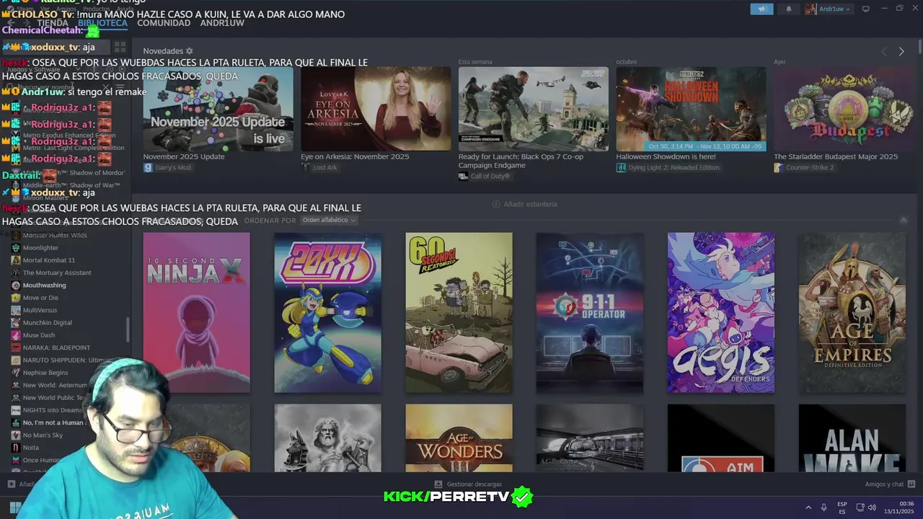This screenshot has width=923, height=519.
Task: Open Age of Empires Definitive Edition cover
Action: 852,312
